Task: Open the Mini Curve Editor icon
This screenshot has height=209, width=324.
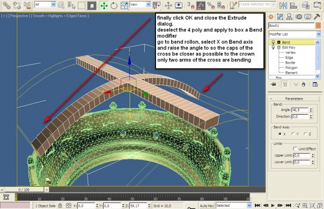Action: (x=6, y=197)
